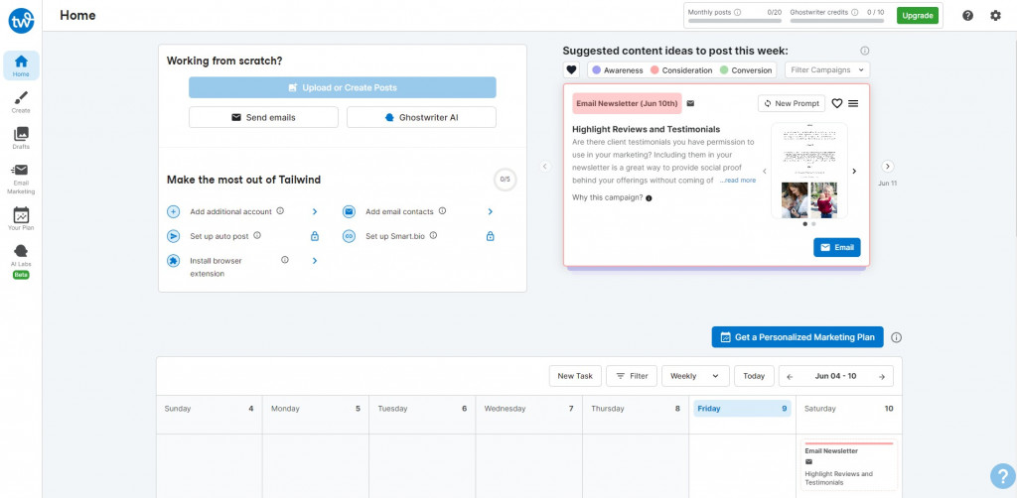The width and height of the screenshot is (1017, 498).
Task: Favorite this content idea heart
Action: point(836,103)
